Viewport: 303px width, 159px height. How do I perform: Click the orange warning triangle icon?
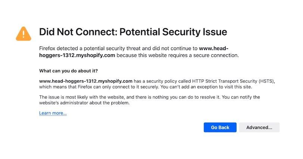pos(23,33)
